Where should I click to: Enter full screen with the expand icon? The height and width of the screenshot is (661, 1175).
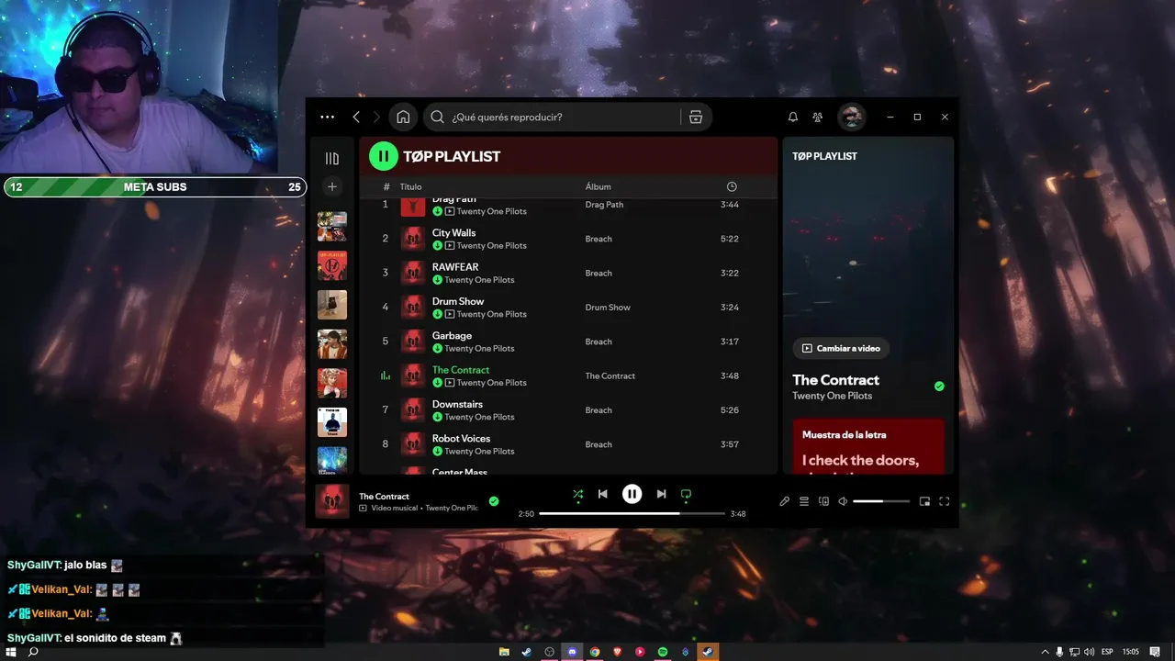[x=944, y=501]
